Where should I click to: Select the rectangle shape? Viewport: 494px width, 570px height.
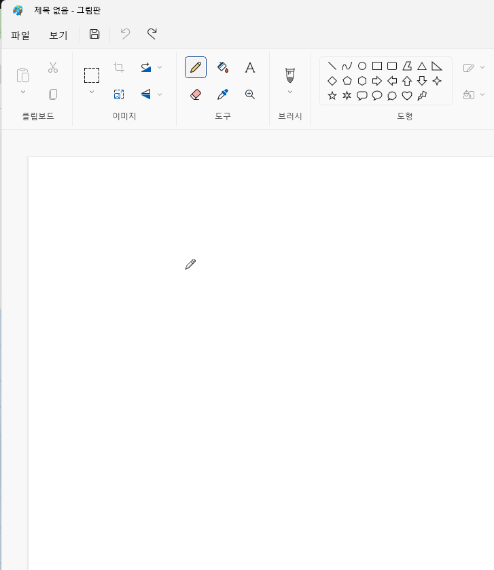tap(377, 66)
